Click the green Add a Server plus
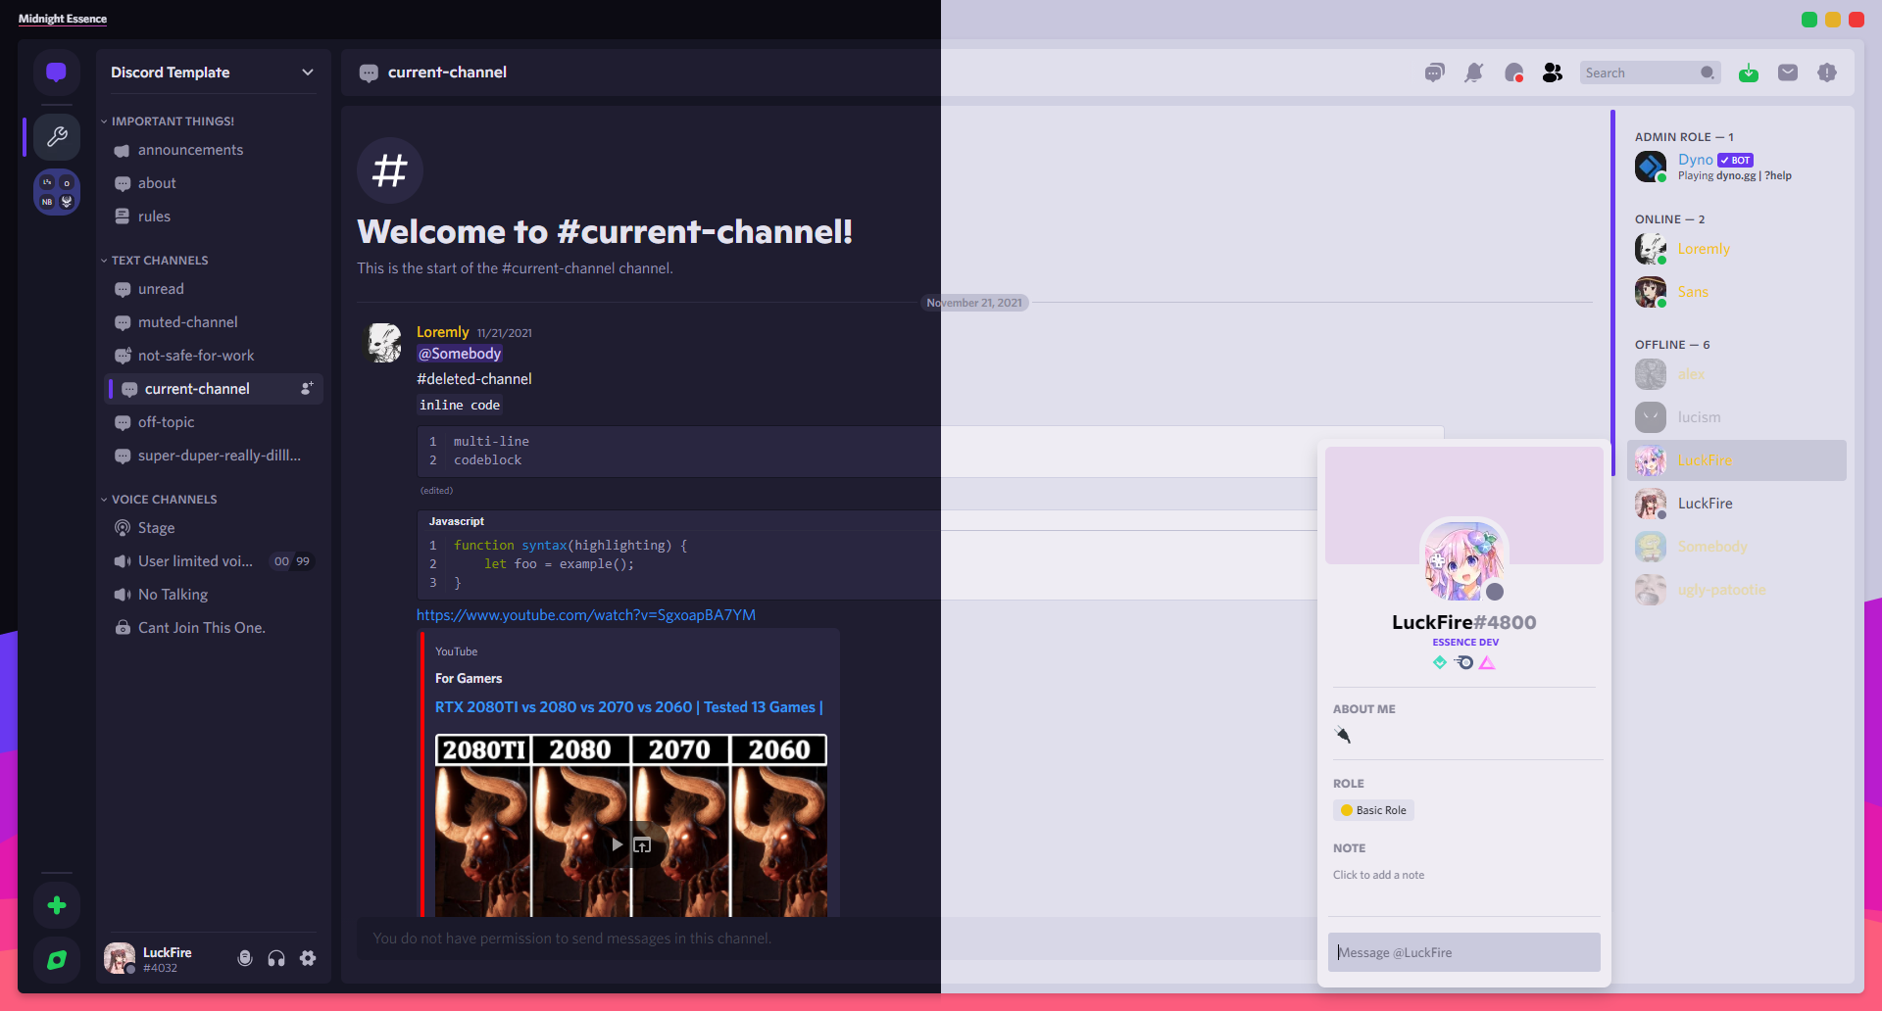This screenshot has height=1011, width=1882. tap(57, 905)
